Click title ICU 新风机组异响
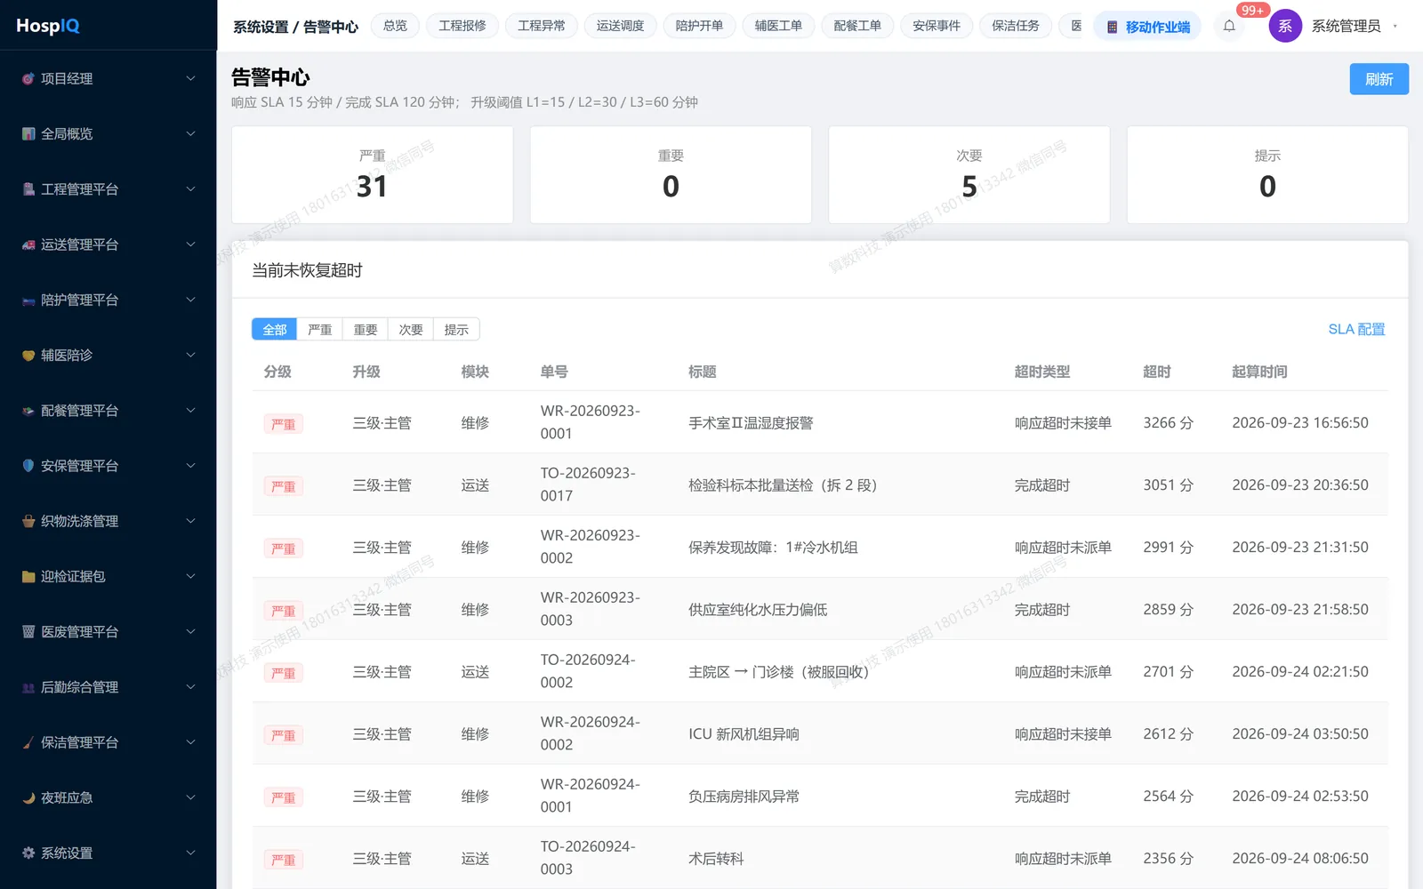The height and width of the screenshot is (889, 1423). (744, 734)
